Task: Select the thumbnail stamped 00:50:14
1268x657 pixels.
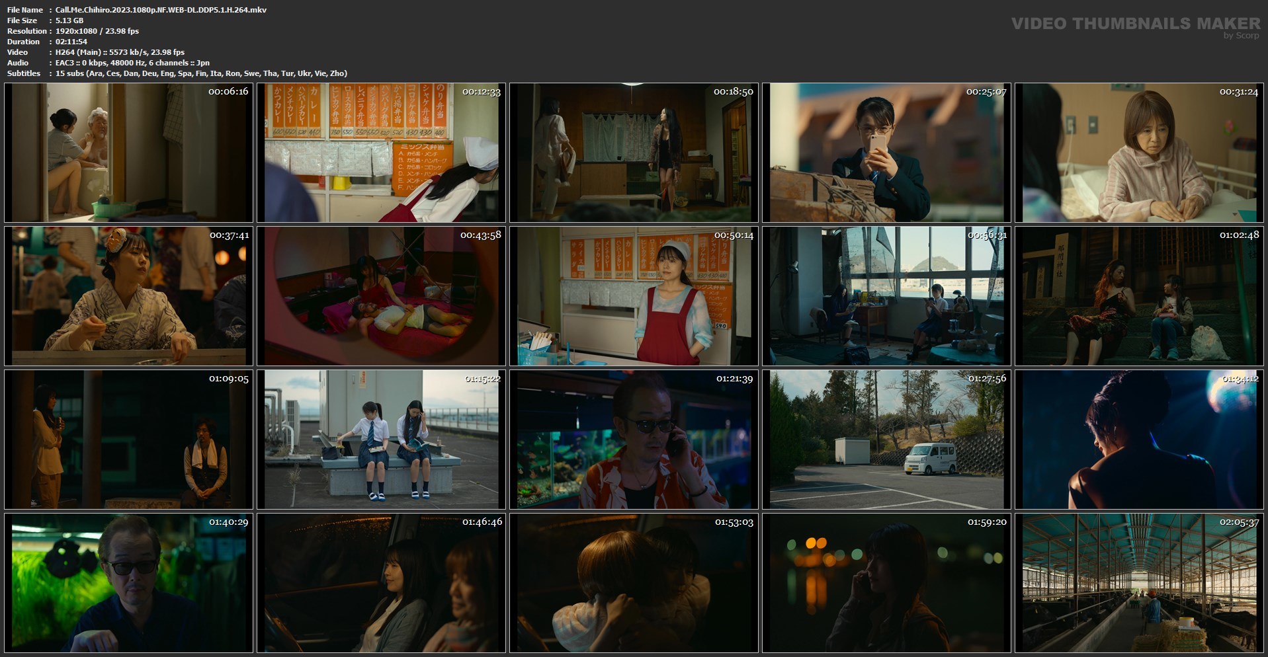Action: (634, 296)
